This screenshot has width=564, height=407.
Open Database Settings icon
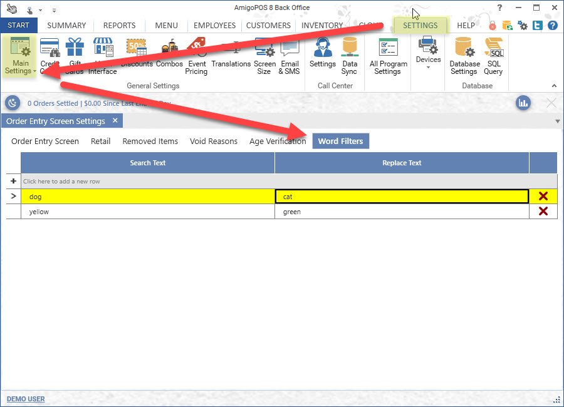coord(464,56)
